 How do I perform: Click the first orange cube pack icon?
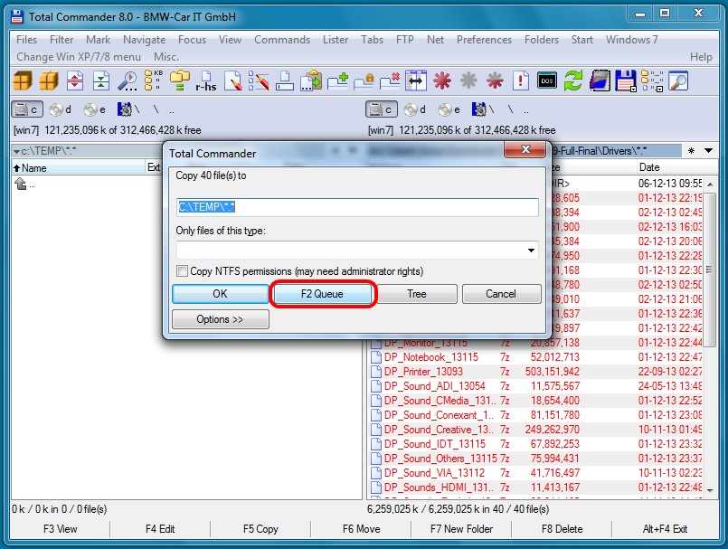(23, 80)
